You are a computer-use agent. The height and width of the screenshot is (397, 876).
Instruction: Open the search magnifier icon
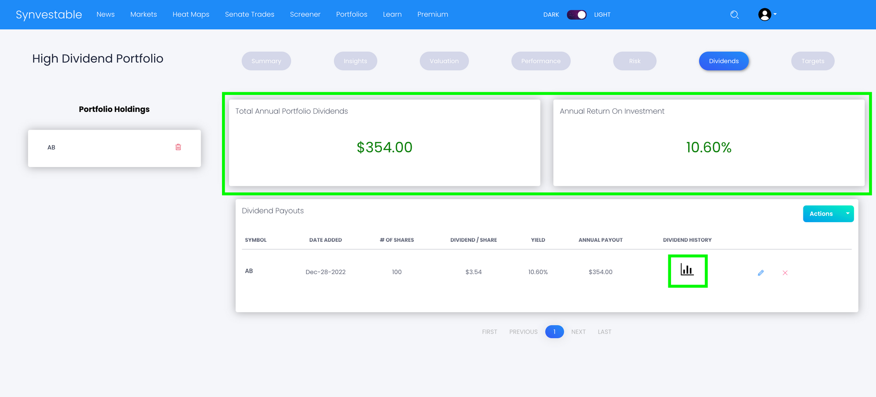tap(735, 15)
